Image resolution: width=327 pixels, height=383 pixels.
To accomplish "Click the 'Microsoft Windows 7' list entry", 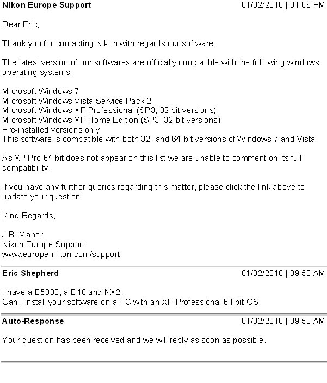I will pos(41,91).
